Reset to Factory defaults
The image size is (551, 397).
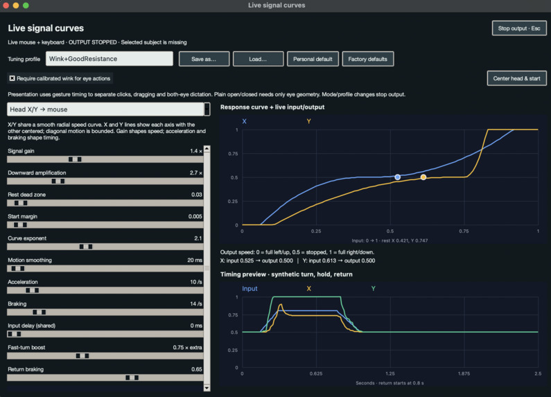pyautogui.click(x=367, y=59)
